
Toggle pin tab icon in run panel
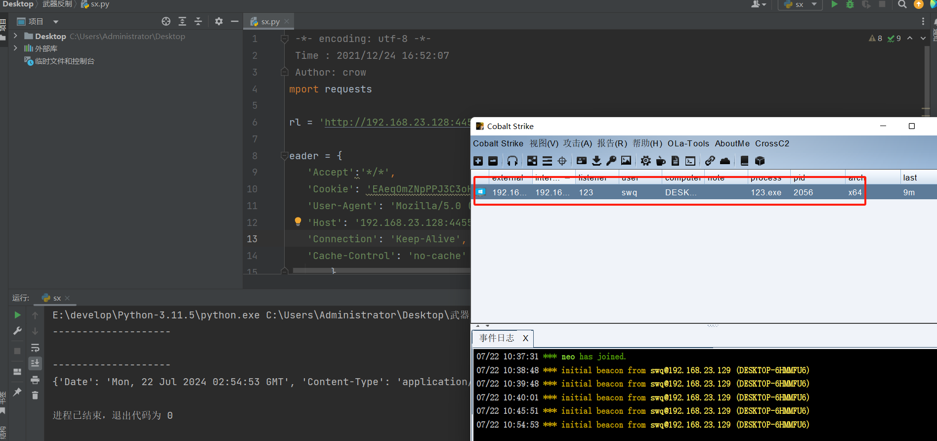[17, 392]
